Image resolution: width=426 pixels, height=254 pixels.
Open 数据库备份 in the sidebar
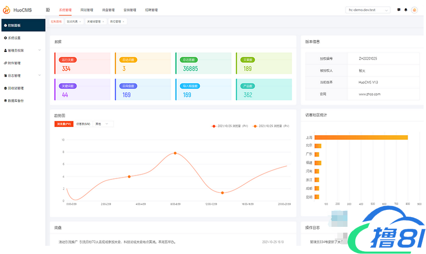pos(16,101)
